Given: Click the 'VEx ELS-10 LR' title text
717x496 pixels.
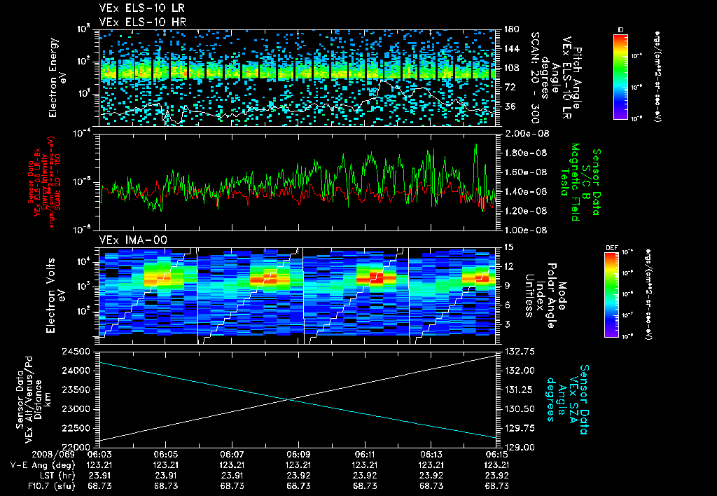Looking at the screenshot, I should click(x=141, y=8).
